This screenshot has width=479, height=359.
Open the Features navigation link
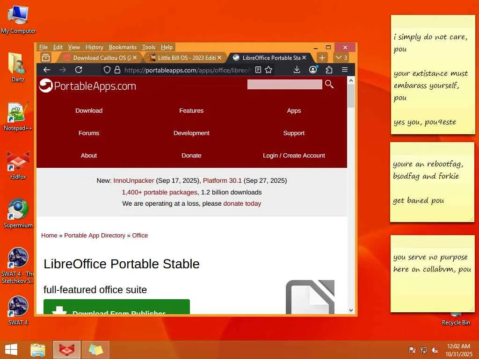[x=191, y=110]
